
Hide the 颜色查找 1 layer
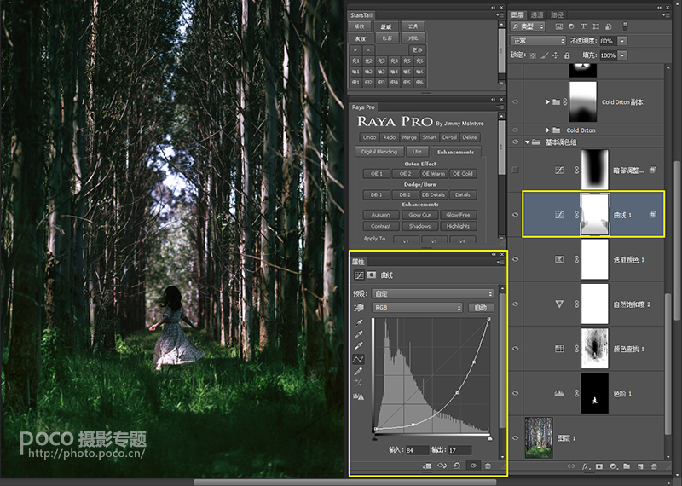516,349
